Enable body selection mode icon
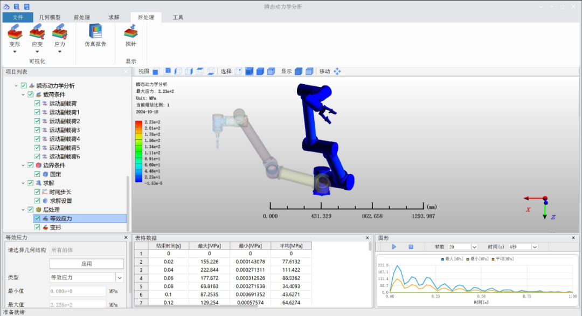The height and width of the screenshot is (316, 582). [x=271, y=71]
